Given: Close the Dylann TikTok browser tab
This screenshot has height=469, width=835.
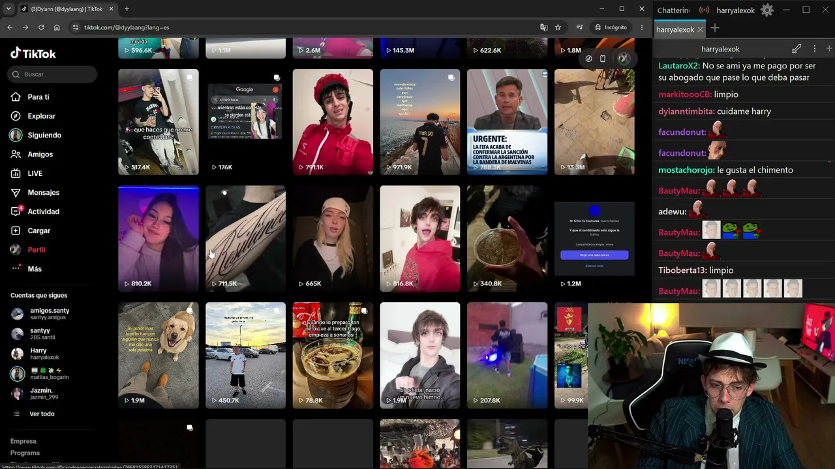Looking at the screenshot, I should [111, 9].
